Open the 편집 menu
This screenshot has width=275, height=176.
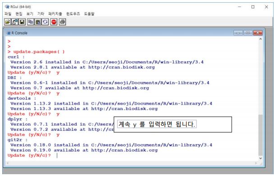click(19, 13)
